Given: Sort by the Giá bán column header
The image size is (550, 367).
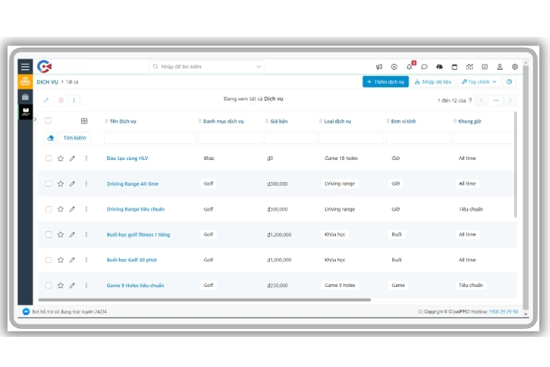Looking at the screenshot, I should 278,121.
